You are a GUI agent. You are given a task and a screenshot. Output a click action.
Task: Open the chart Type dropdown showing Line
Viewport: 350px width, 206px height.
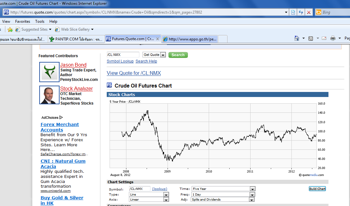(149, 194)
